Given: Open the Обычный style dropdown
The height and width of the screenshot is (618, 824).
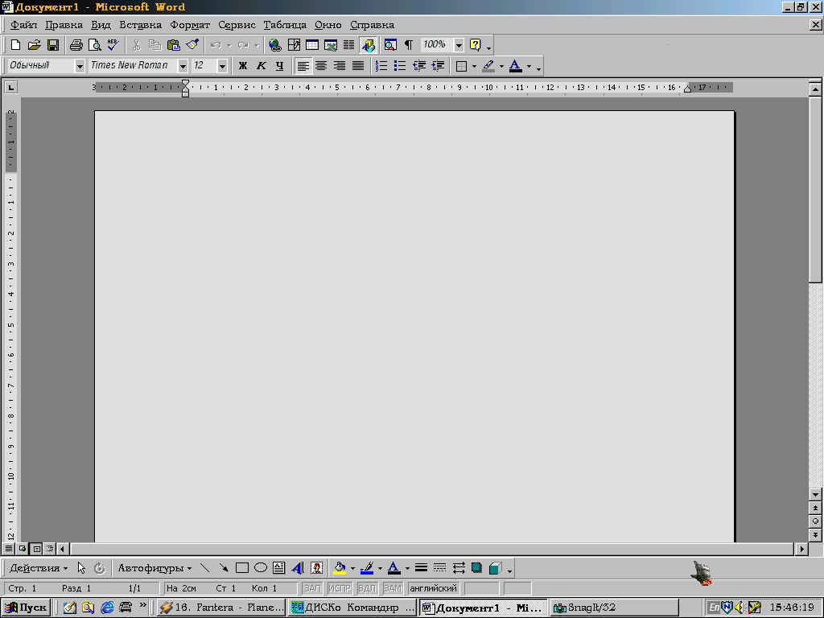Looking at the screenshot, I should [x=80, y=66].
